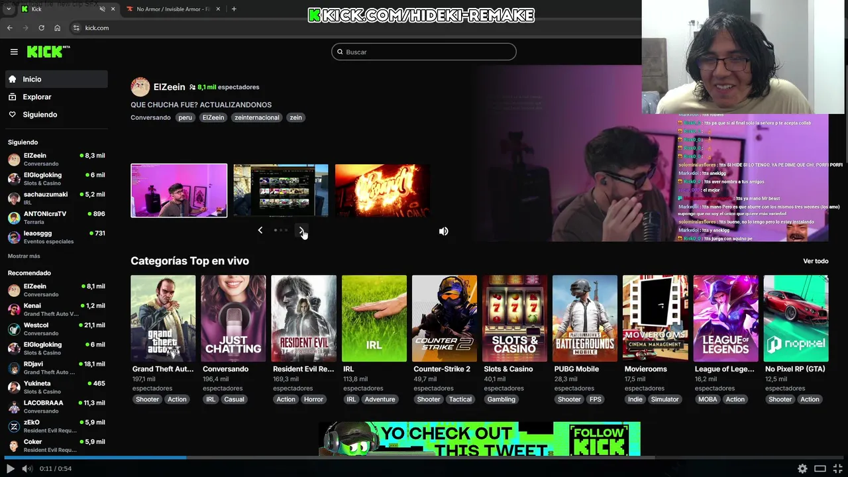
Task: Click Horror tag under Resident Evil
Action: tap(313, 399)
